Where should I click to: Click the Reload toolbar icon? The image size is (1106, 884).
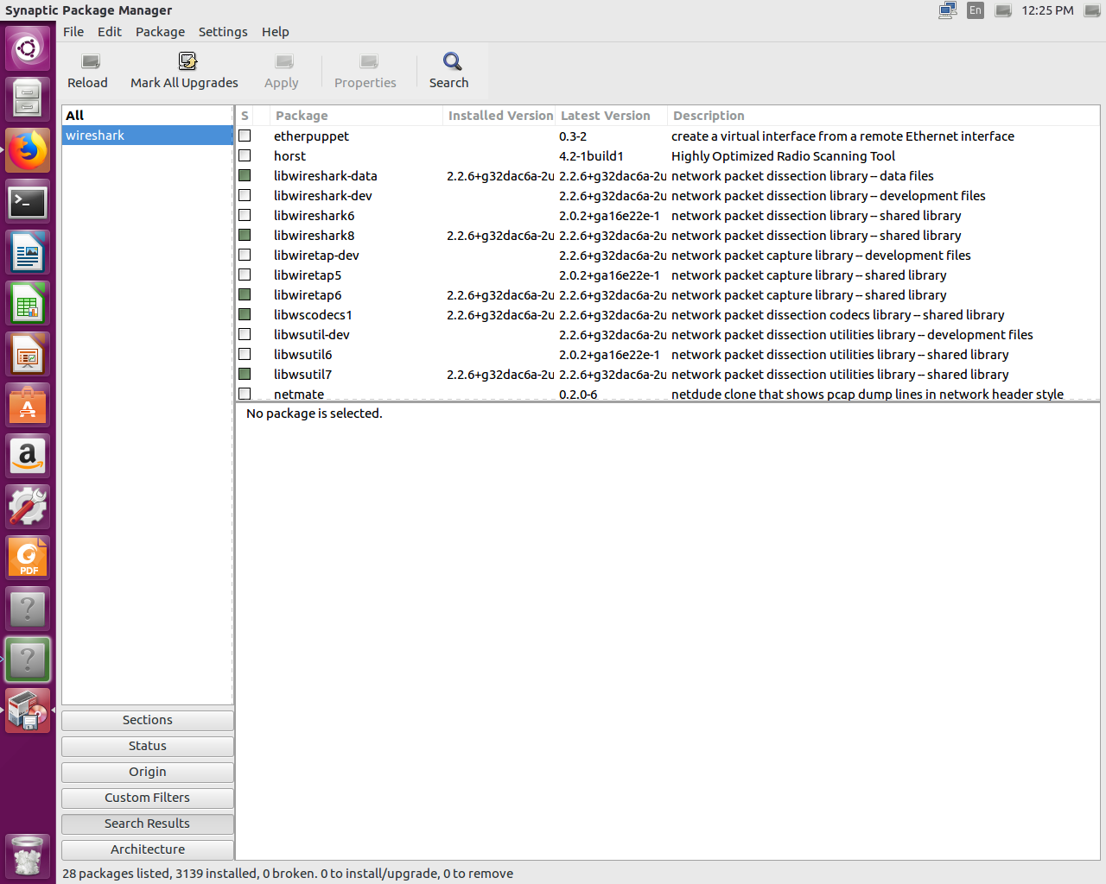(x=89, y=62)
